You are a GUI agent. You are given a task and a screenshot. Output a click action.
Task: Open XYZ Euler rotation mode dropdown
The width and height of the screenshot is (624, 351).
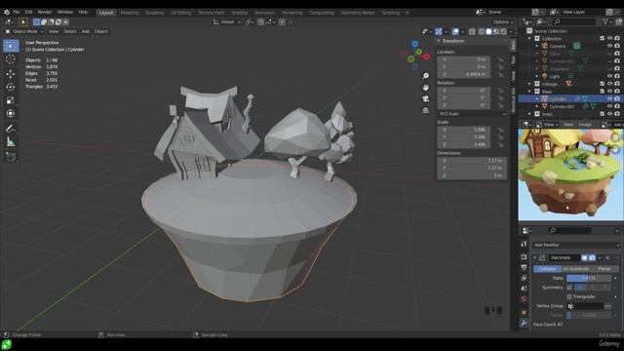click(472, 114)
